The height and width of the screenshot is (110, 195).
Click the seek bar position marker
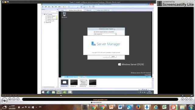coord(61,95)
